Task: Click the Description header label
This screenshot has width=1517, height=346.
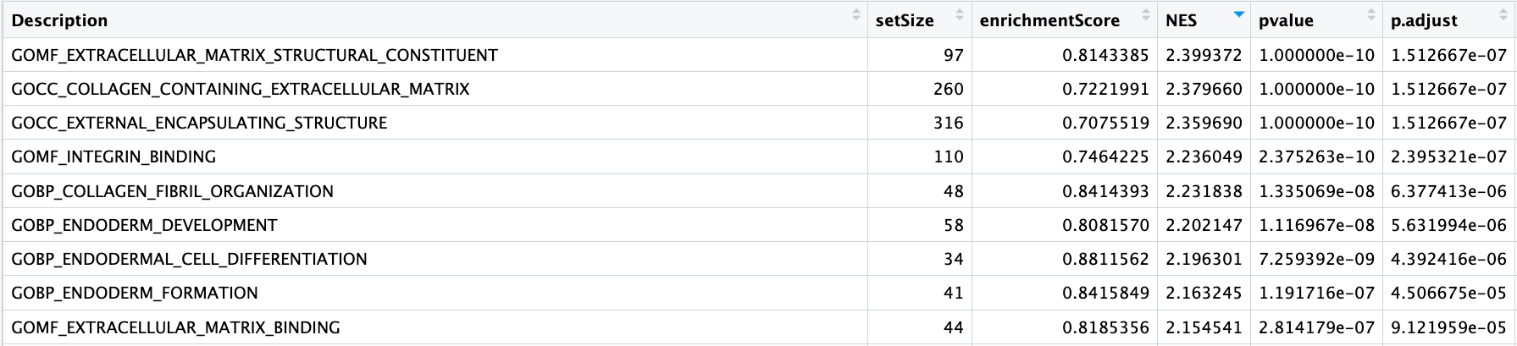Action: click(59, 20)
